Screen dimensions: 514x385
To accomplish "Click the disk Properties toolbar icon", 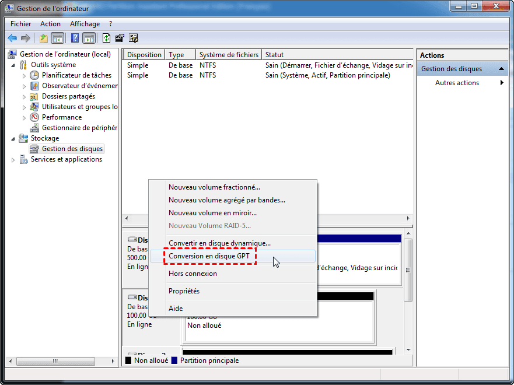I will 120,38.
